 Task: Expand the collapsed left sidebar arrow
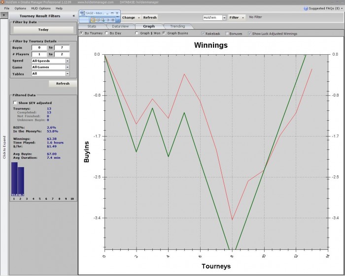4,15
